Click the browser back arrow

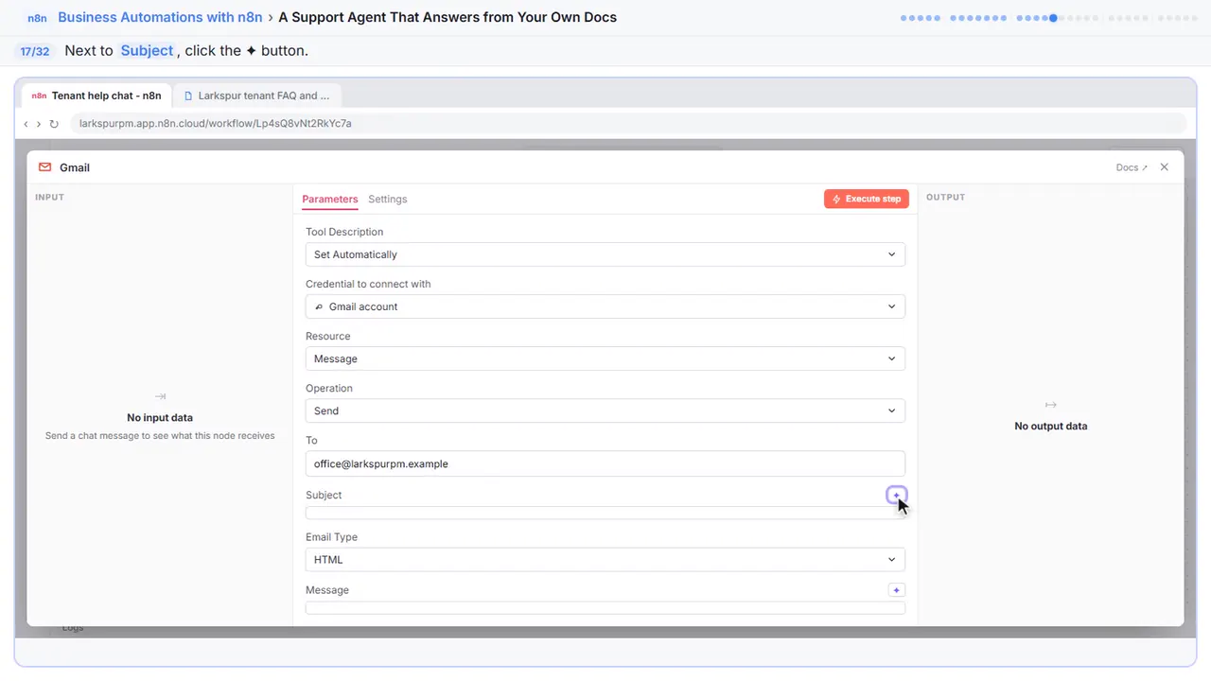click(26, 124)
